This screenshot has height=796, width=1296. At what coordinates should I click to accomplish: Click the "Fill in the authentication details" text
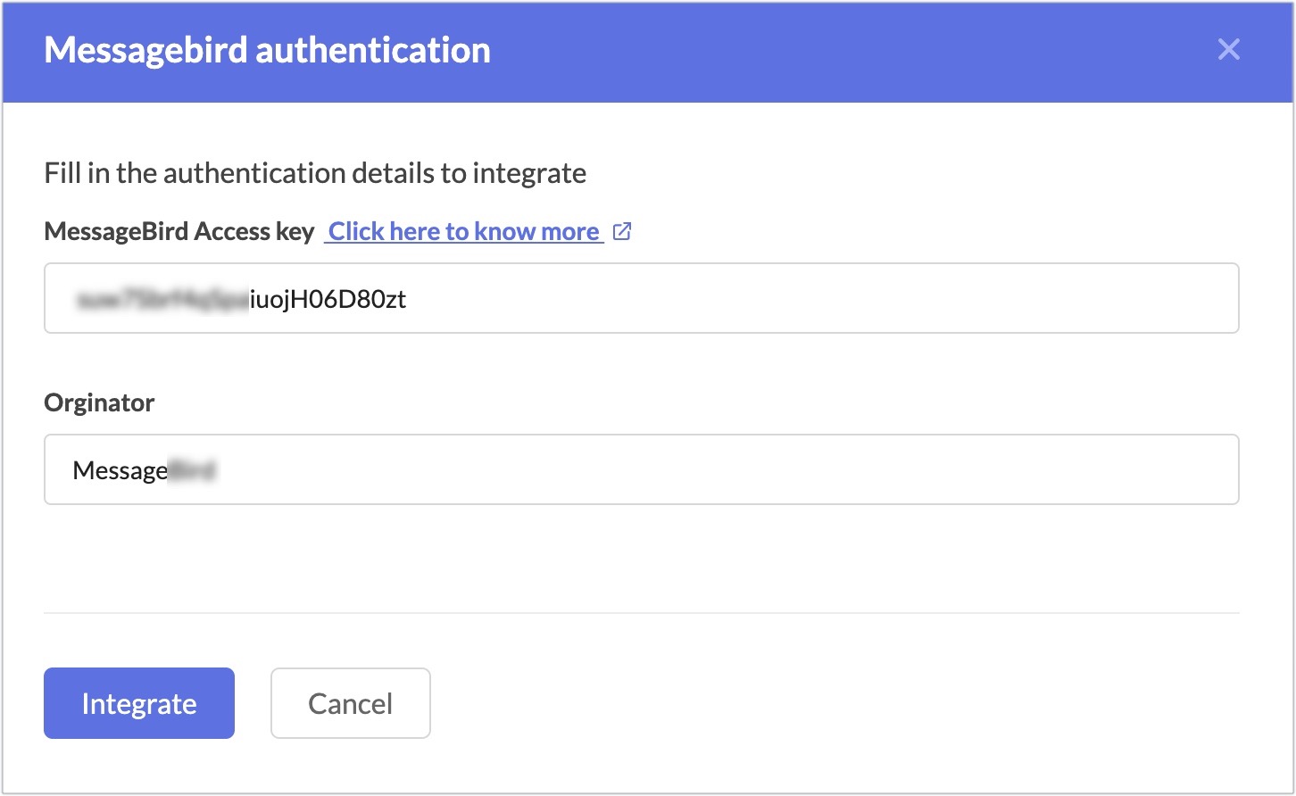[x=315, y=173]
